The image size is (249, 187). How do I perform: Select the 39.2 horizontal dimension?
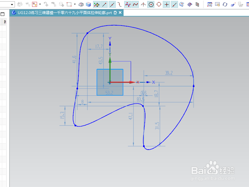coord(169,73)
